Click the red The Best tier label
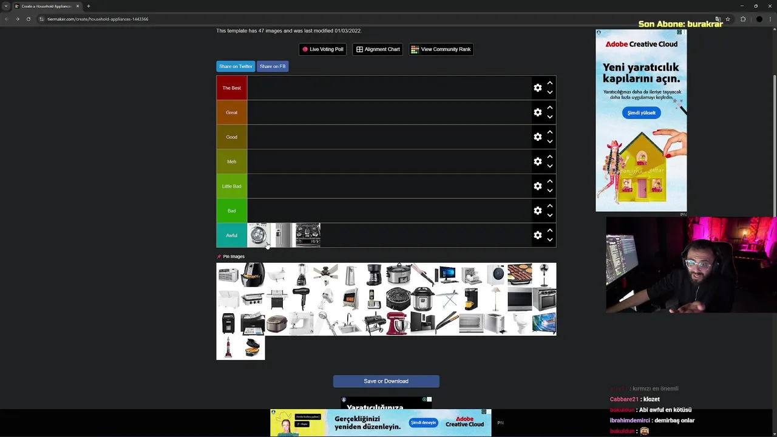Viewport: 777px width, 437px height. (232, 88)
